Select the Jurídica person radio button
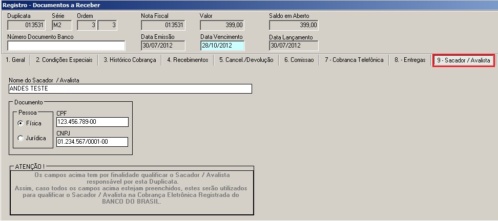498x221 pixels. coord(20,138)
